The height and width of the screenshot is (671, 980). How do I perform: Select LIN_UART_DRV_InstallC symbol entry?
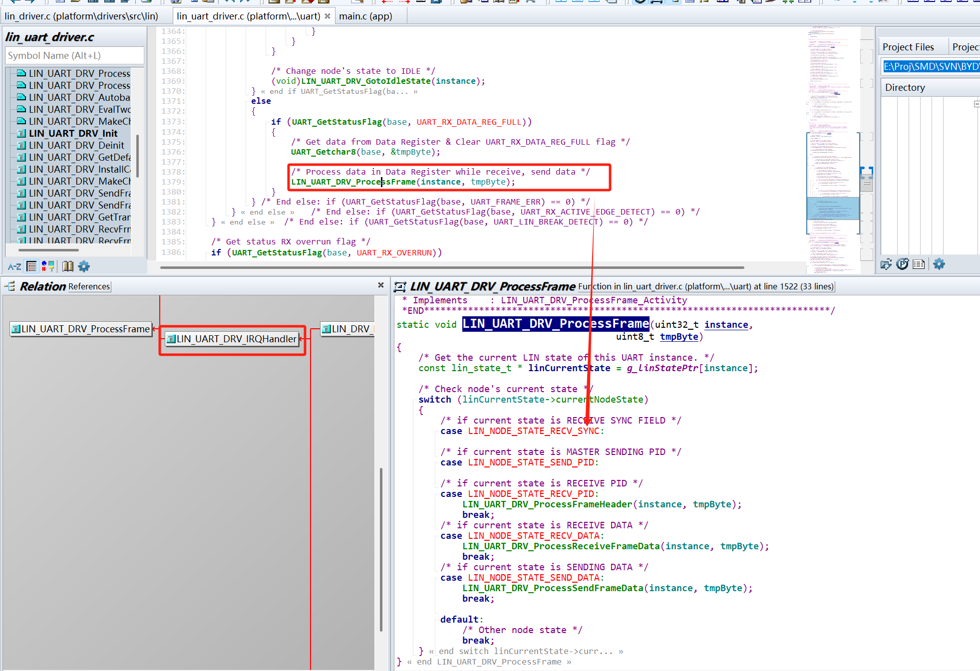(73, 169)
